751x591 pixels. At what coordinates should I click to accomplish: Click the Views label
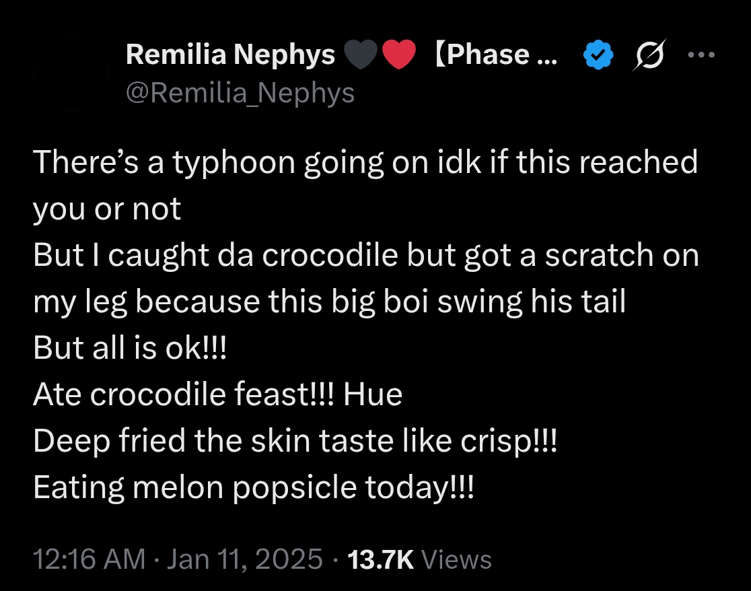click(460, 559)
